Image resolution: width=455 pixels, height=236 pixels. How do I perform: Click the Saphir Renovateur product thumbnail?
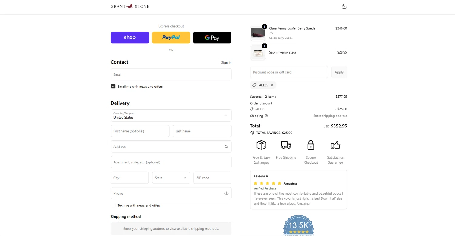pyautogui.click(x=258, y=53)
